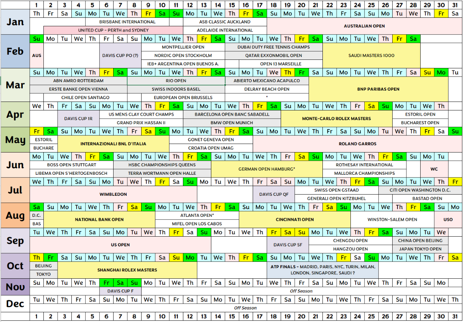464x322 pixels.
Task: Select the ADELAIDE INTERNATIONAL cell
Action: (x=225, y=30)
